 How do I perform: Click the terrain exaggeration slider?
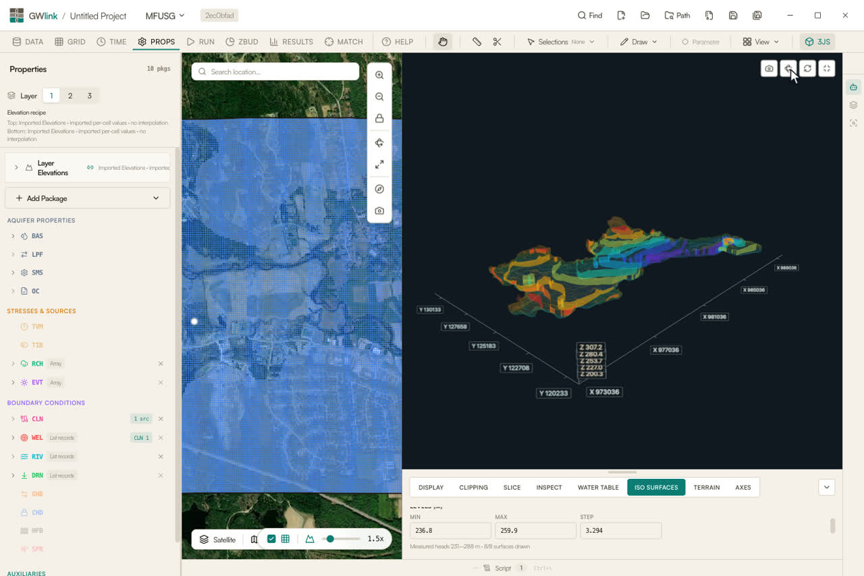click(x=341, y=539)
